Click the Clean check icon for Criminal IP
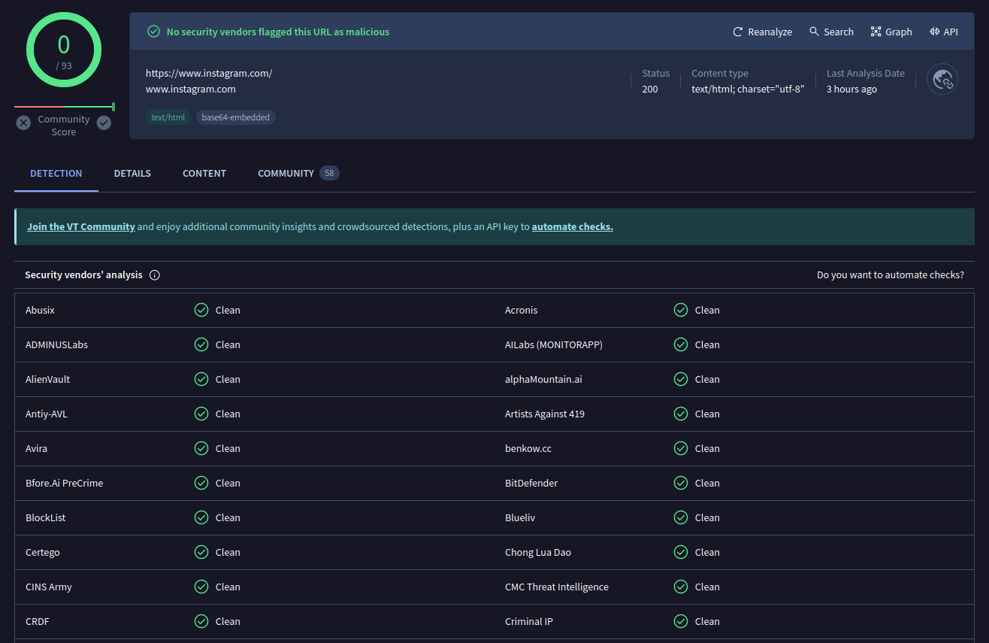The image size is (989, 643). pyautogui.click(x=681, y=621)
